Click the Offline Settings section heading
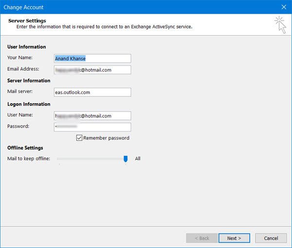The image size is (292, 248). click(x=25, y=148)
